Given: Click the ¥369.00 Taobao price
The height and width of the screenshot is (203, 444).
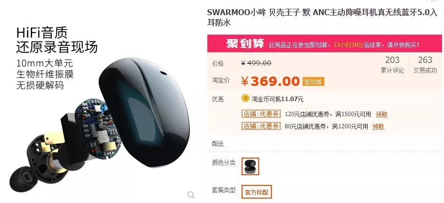Looking at the screenshot, I should click(270, 81).
